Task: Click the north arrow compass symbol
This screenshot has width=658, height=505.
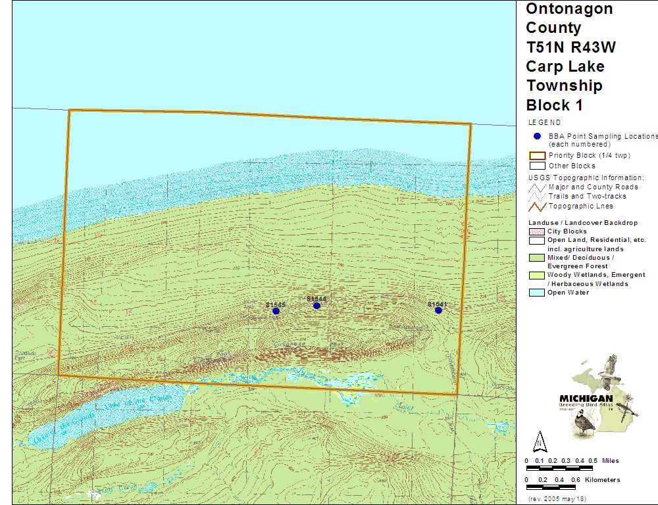Action: [x=540, y=440]
